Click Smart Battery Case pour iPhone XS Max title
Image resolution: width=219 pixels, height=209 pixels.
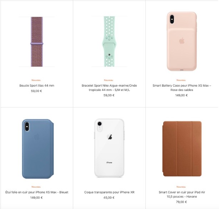(x=182, y=88)
